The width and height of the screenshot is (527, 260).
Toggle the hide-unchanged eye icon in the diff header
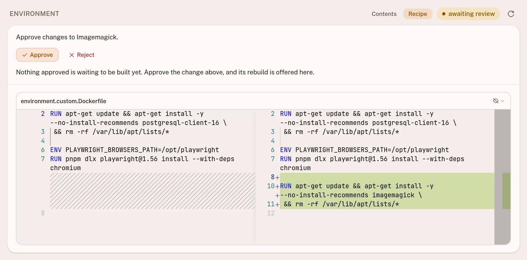click(x=496, y=101)
